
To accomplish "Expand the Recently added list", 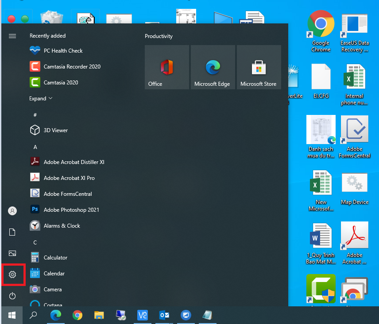I will (41, 99).
